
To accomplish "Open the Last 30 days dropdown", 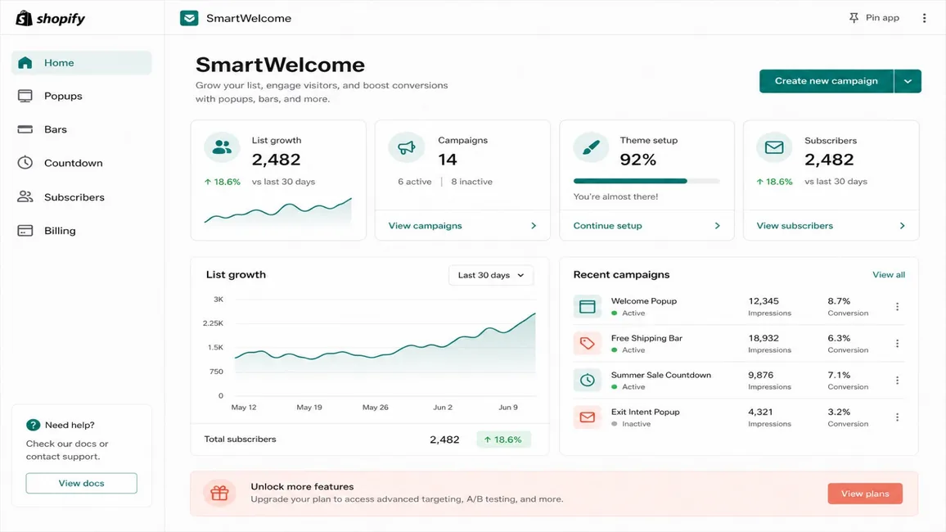I will (x=490, y=275).
